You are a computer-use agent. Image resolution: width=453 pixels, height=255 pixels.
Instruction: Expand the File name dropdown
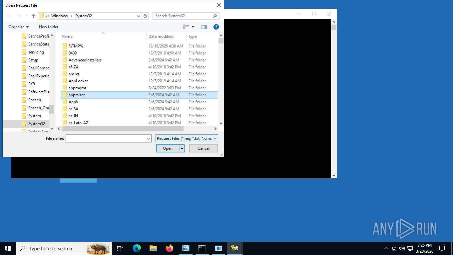coord(149,138)
